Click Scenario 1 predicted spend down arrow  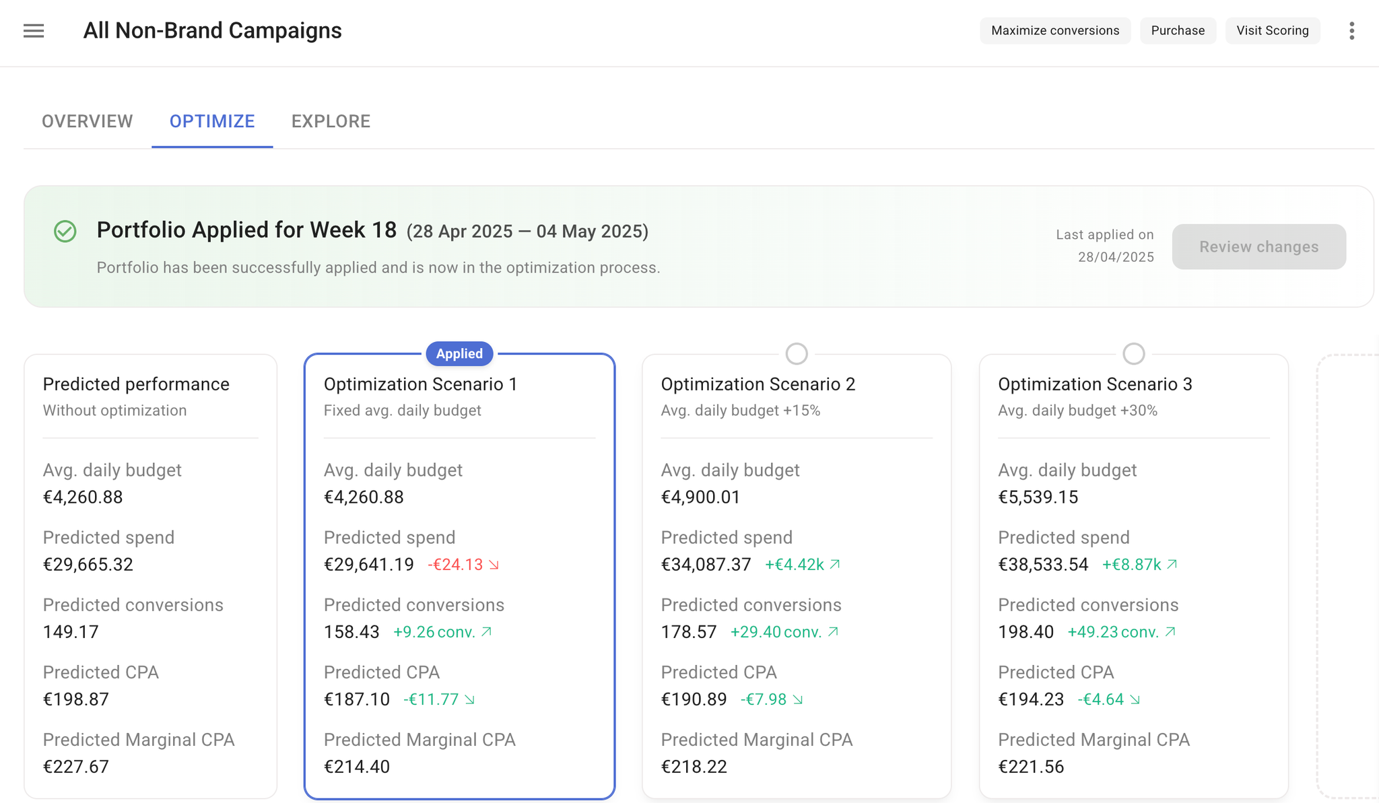pos(494,565)
